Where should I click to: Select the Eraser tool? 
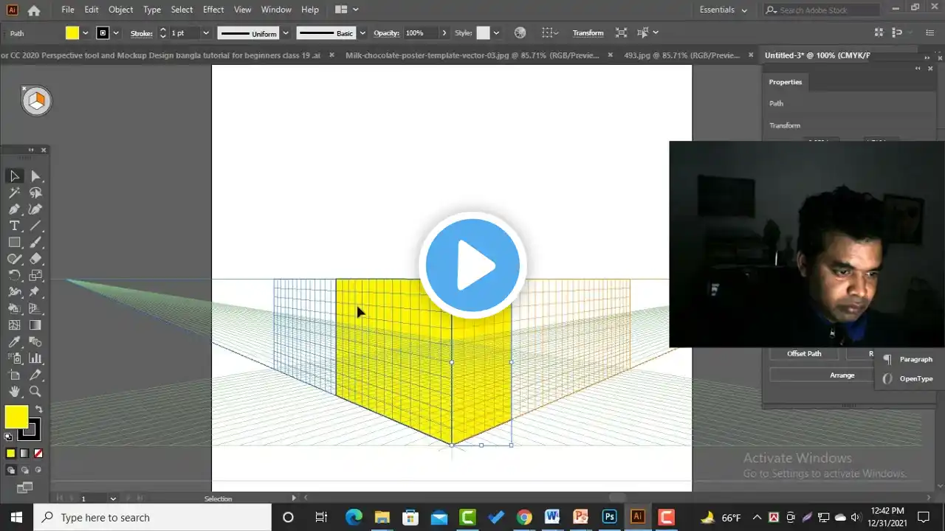click(35, 259)
